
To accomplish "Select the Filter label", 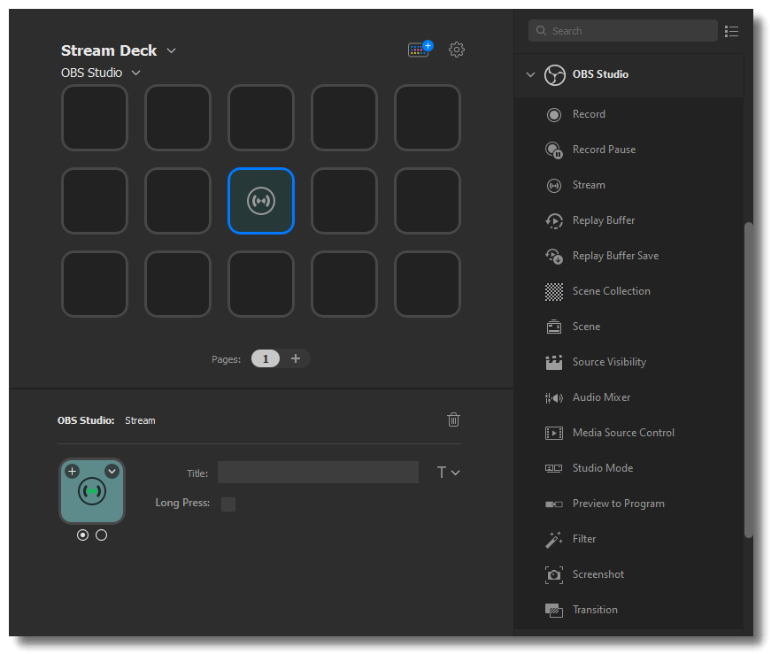I will pyautogui.click(x=584, y=539).
